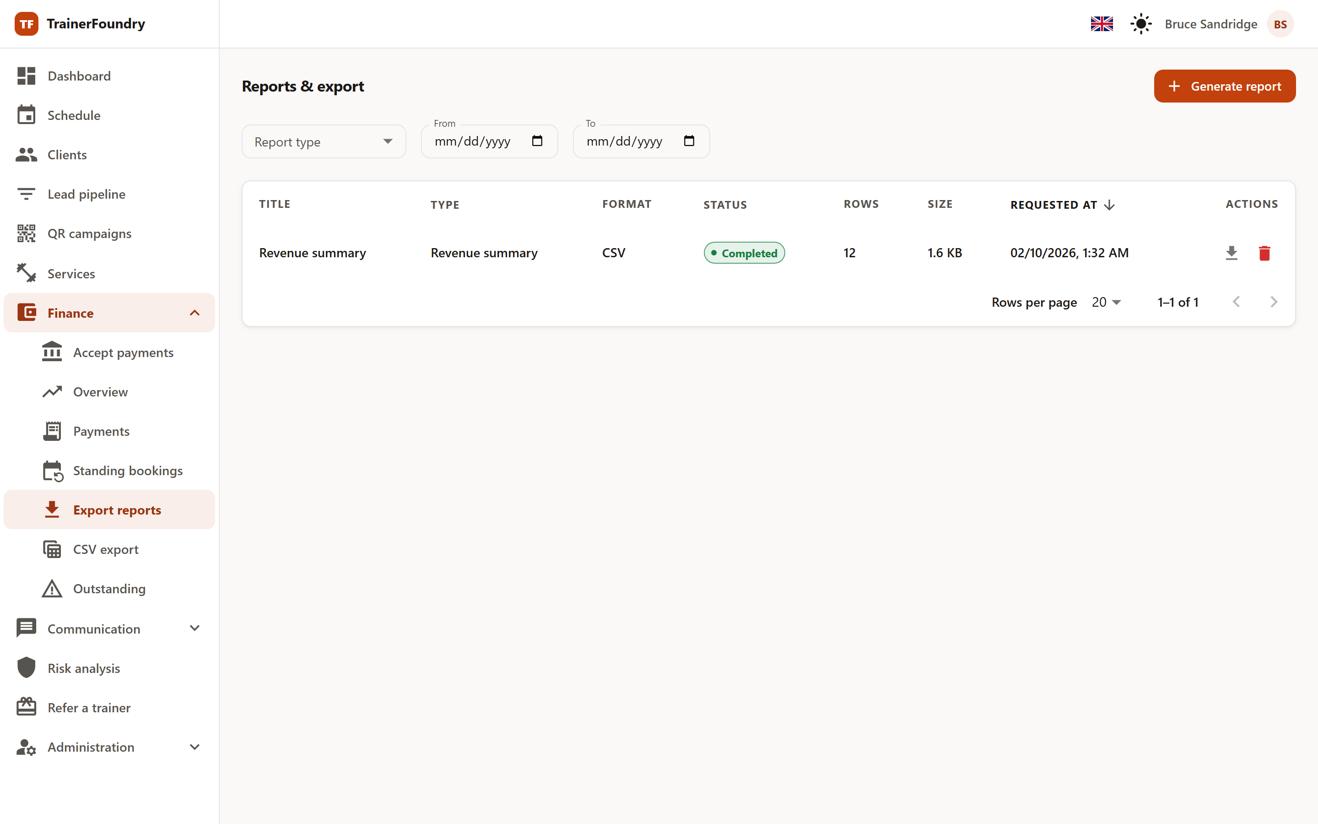Viewport: 1318px width, 824px height.
Task: Collapse the Finance menu section
Action: (x=109, y=313)
